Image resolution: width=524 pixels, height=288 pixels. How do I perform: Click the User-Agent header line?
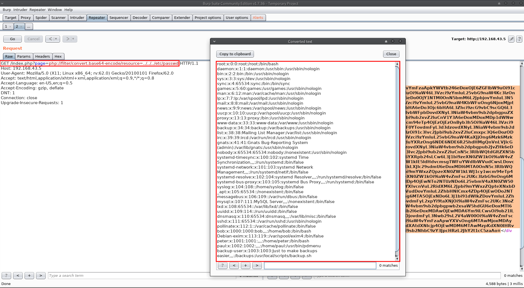pyautogui.click(x=87, y=73)
